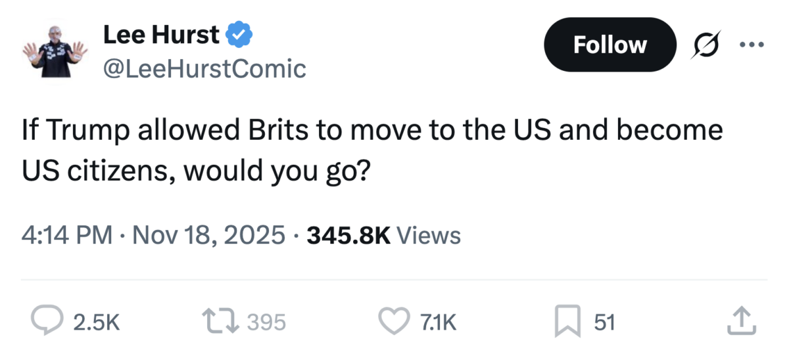Open the @LeeHurstComic handle link
The height and width of the screenshot is (356, 789).
point(204,68)
